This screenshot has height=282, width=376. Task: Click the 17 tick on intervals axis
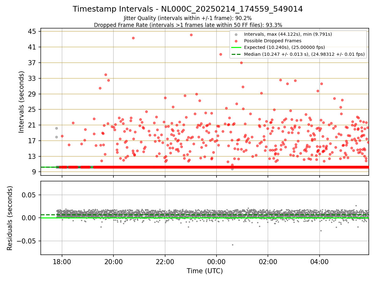tap(33, 141)
